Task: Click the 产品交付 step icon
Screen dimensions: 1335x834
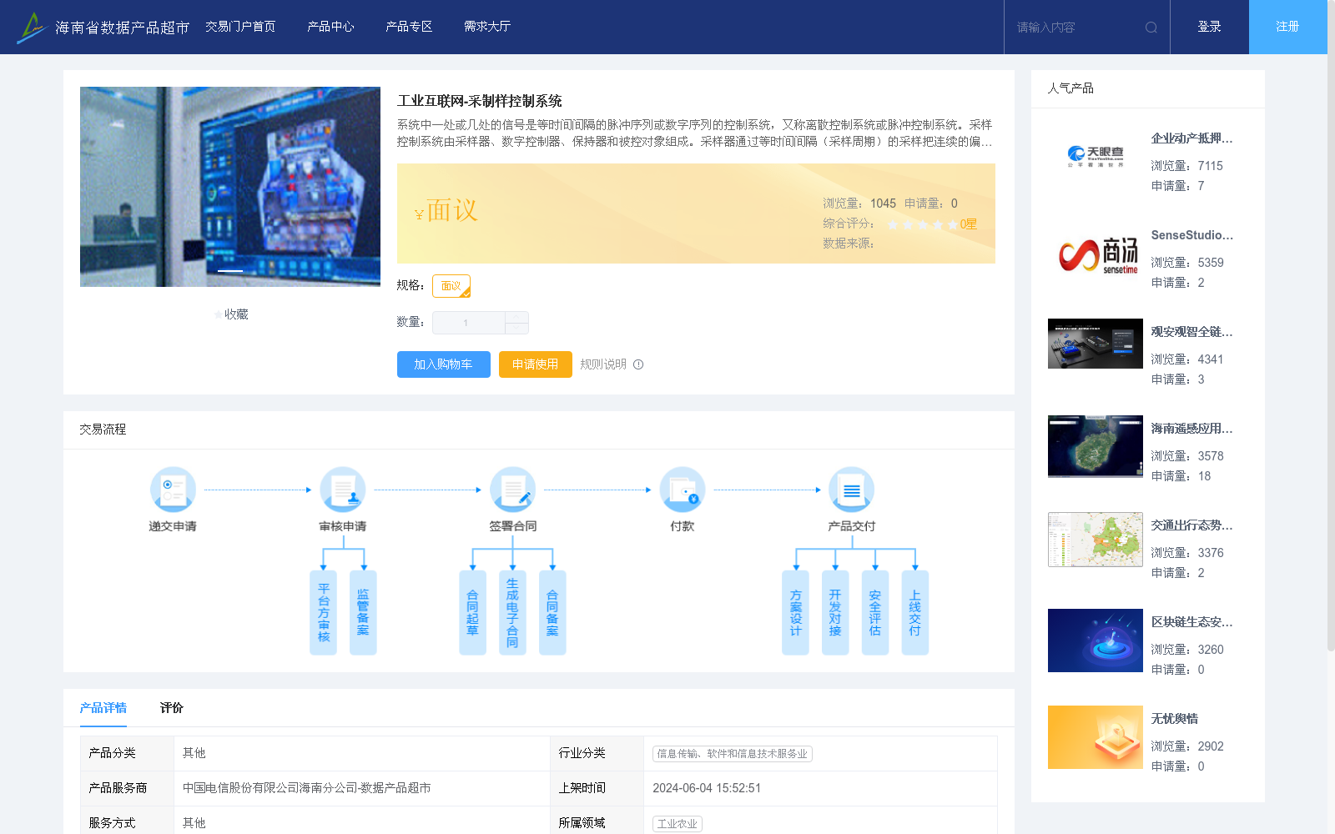Action: 852,490
